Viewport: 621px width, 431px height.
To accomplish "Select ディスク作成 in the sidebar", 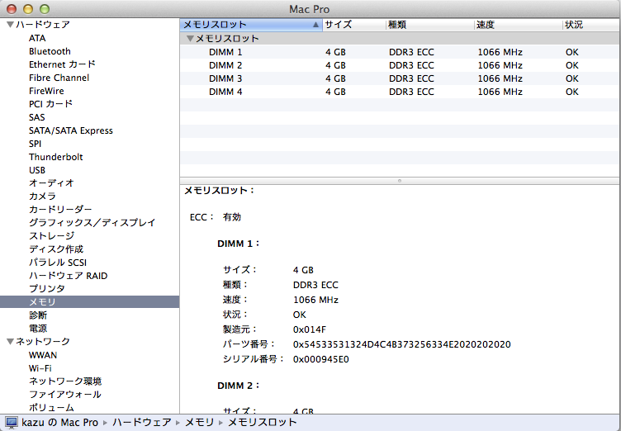I will tap(56, 249).
